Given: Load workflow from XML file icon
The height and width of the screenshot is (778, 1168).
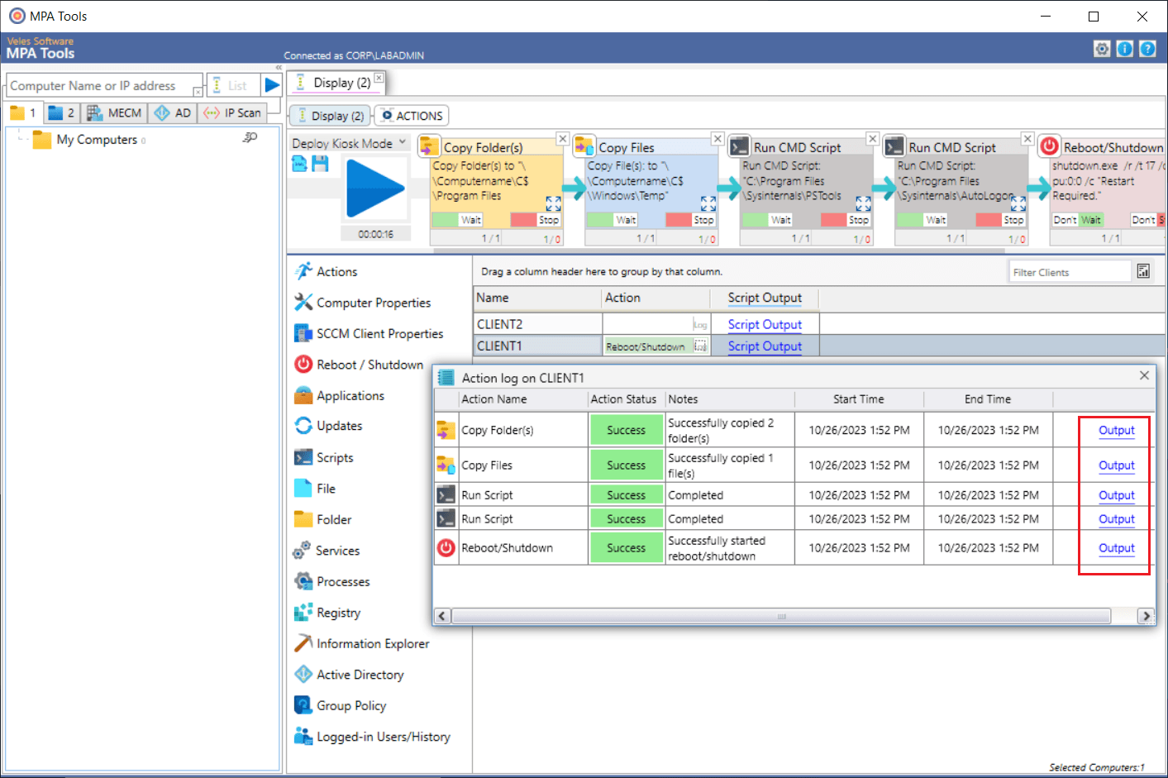Looking at the screenshot, I should pos(299,164).
